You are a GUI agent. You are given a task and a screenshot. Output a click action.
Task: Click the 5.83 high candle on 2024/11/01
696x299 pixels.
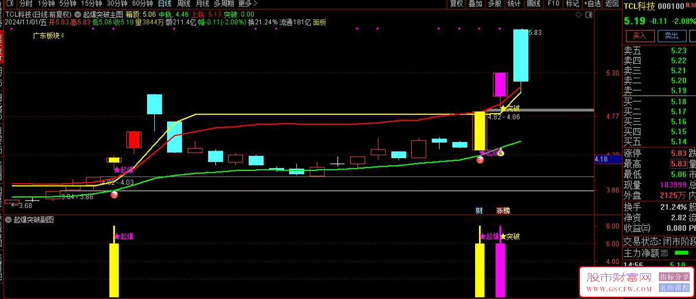[x=521, y=55]
